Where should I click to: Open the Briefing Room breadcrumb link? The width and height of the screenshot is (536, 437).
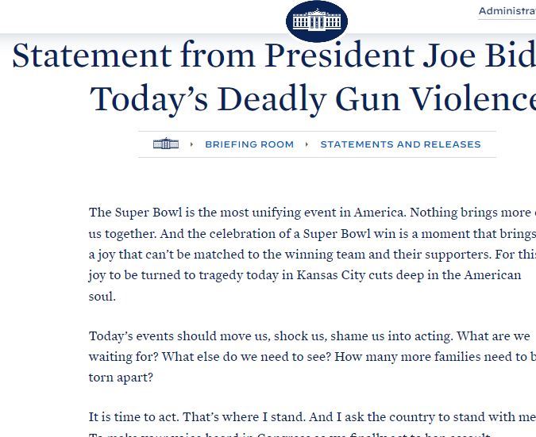249,144
